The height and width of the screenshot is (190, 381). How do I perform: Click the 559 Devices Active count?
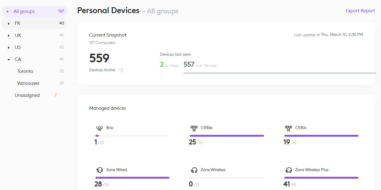(x=99, y=58)
